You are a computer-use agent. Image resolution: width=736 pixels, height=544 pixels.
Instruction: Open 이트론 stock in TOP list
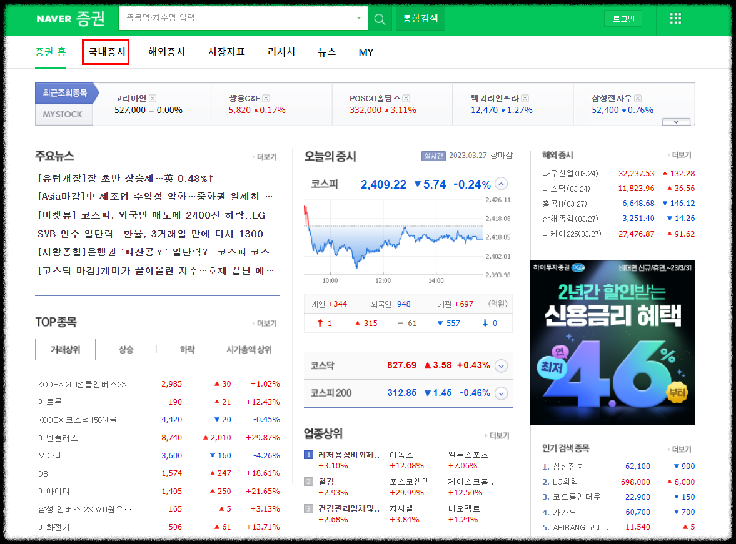50,402
